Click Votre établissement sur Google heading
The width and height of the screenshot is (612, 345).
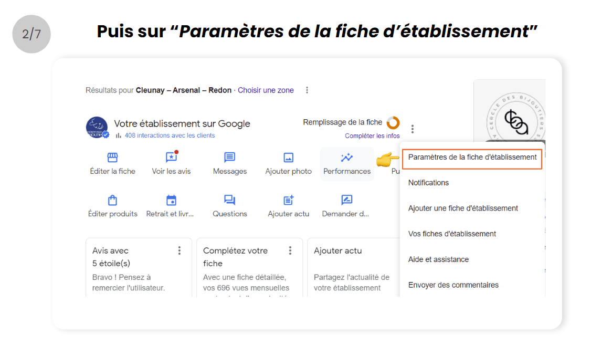click(x=182, y=123)
